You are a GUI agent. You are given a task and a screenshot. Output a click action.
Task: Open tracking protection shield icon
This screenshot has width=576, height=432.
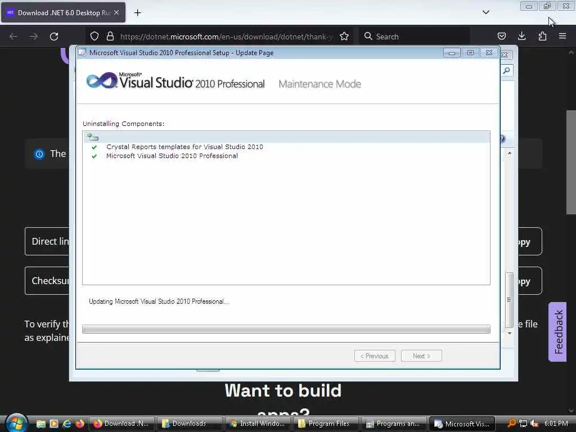tap(94, 37)
